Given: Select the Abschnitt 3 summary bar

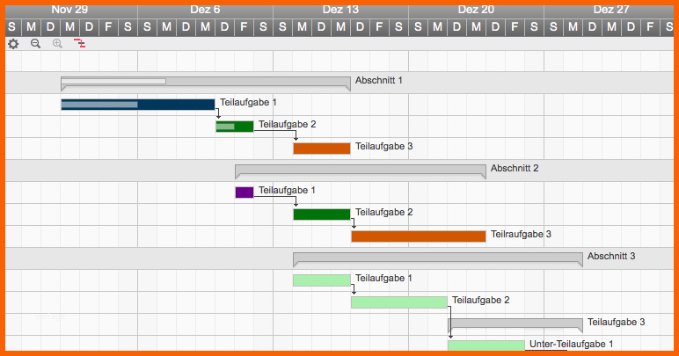Looking at the screenshot, I should (437, 258).
